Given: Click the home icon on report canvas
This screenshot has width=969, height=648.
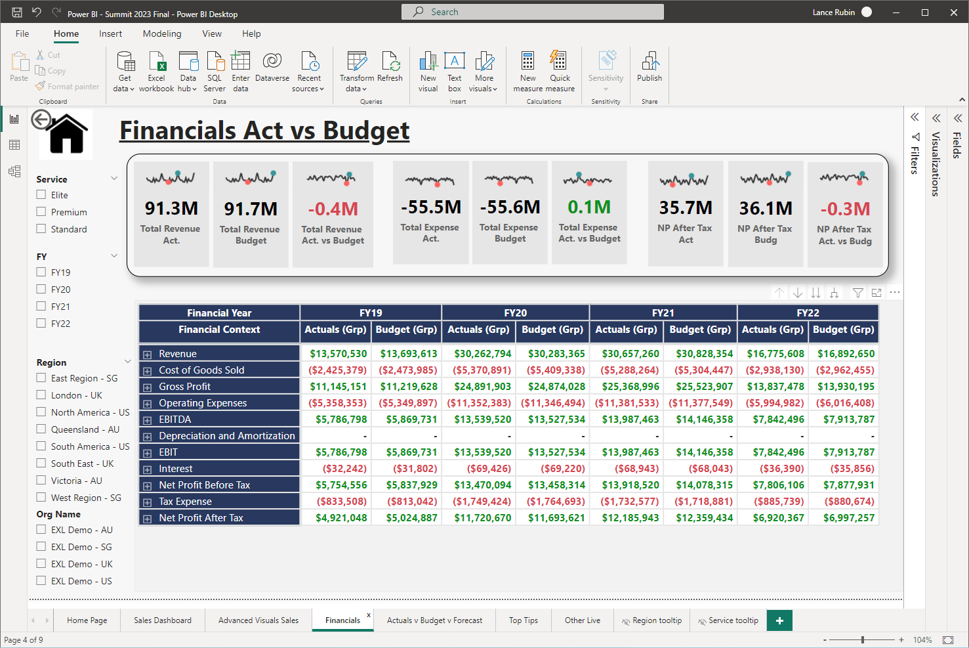Looking at the screenshot, I should 68,134.
